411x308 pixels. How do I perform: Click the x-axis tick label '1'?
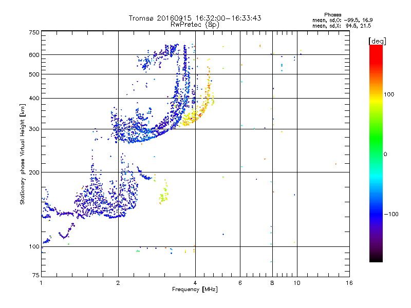tap(41, 283)
